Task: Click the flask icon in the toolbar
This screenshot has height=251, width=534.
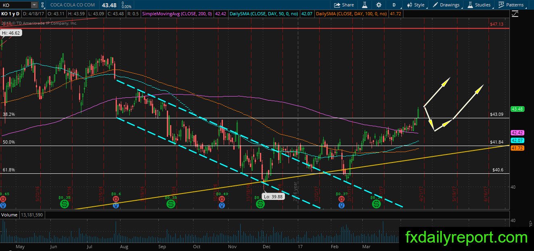Action: click(x=364, y=5)
